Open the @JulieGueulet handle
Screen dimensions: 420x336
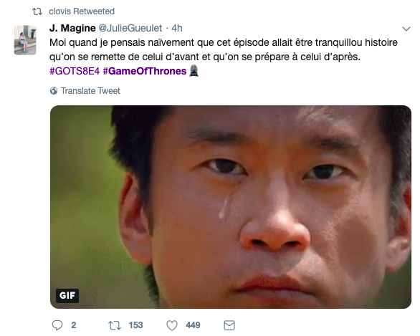[130, 28]
